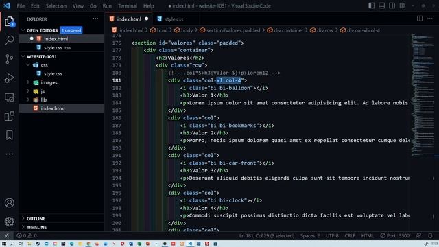Click Ln 181, Col 29 status entry

click(x=267, y=235)
